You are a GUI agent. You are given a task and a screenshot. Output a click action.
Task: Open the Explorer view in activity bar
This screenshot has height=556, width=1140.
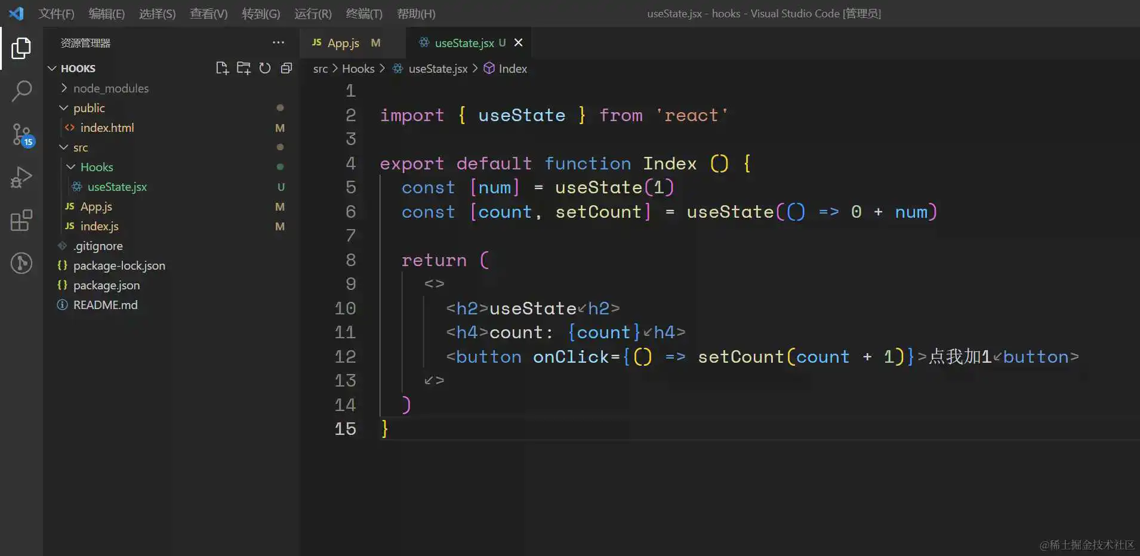[x=21, y=48]
